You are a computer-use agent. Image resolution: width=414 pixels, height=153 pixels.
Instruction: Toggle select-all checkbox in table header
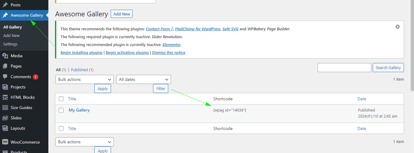[x=61, y=99]
